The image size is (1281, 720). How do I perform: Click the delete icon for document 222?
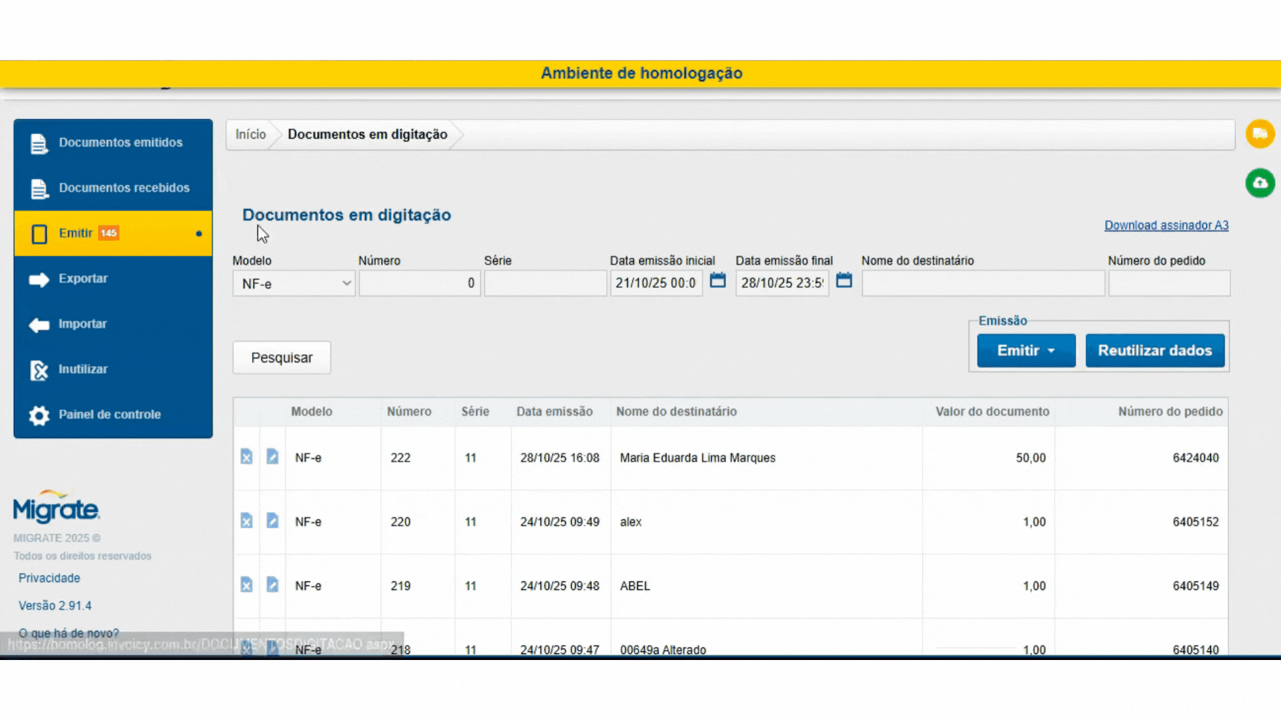tap(246, 457)
